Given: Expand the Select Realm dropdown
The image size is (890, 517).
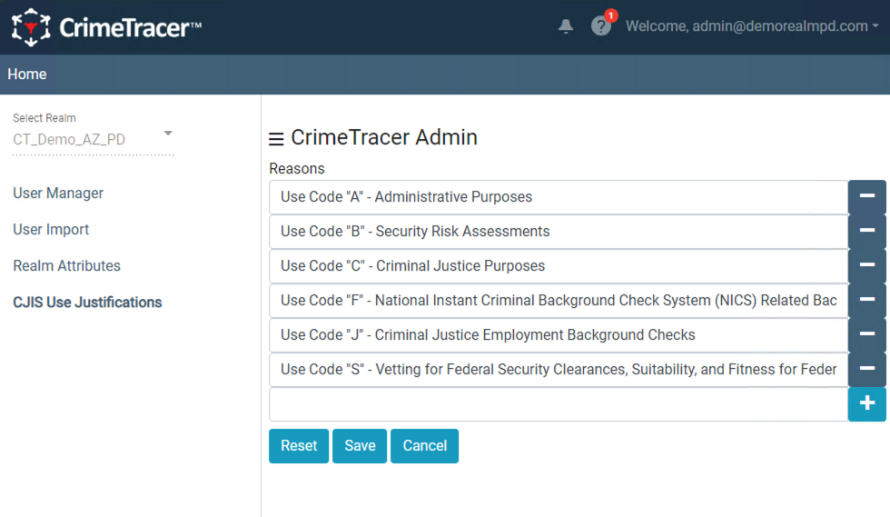Looking at the screenshot, I should pos(93,139).
